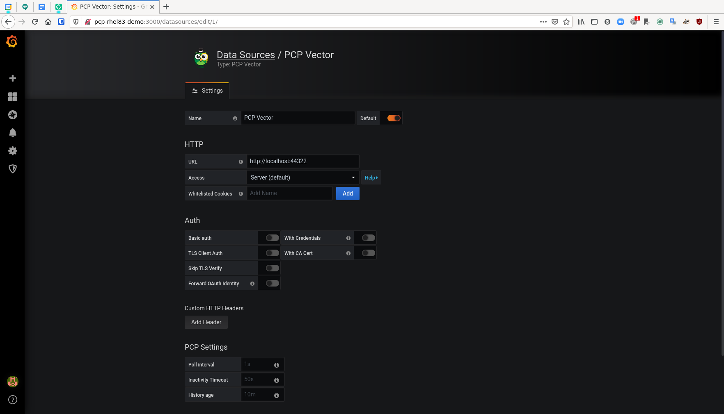724x414 pixels.
Task: Click the Create (plus) icon in the sidebar
Action: tap(12, 78)
